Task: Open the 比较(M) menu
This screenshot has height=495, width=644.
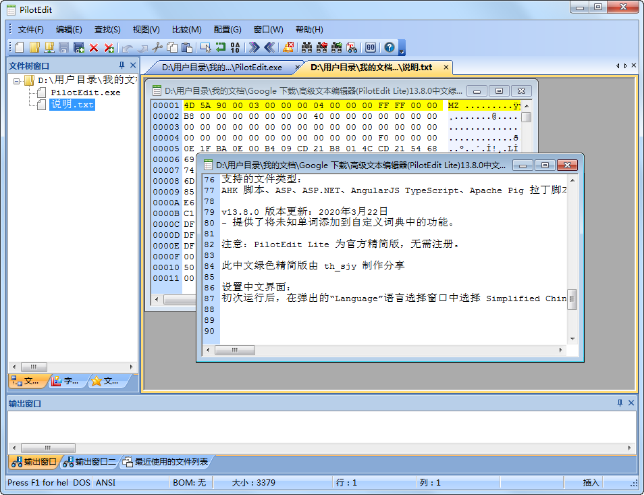Action: (x=187, y=30)
